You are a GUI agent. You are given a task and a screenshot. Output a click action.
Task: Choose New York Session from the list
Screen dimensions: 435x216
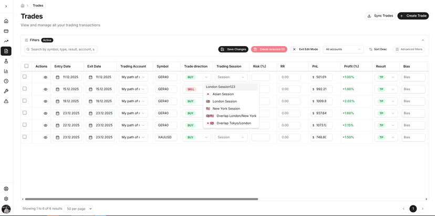pyautogui.click(x=231, y=109)
